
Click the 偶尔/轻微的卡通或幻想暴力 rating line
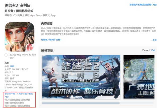17,106
